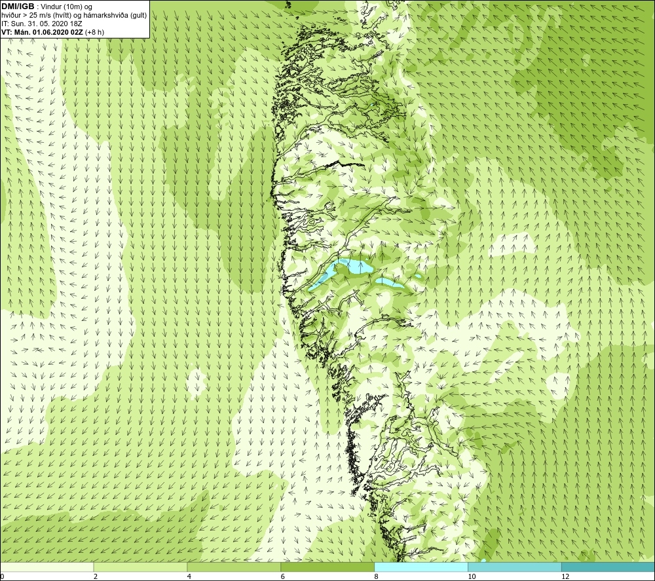Image resolution: width=655 pixels, height=581 pixels.
Task: Click the legend label '2'
Action: 96,576
